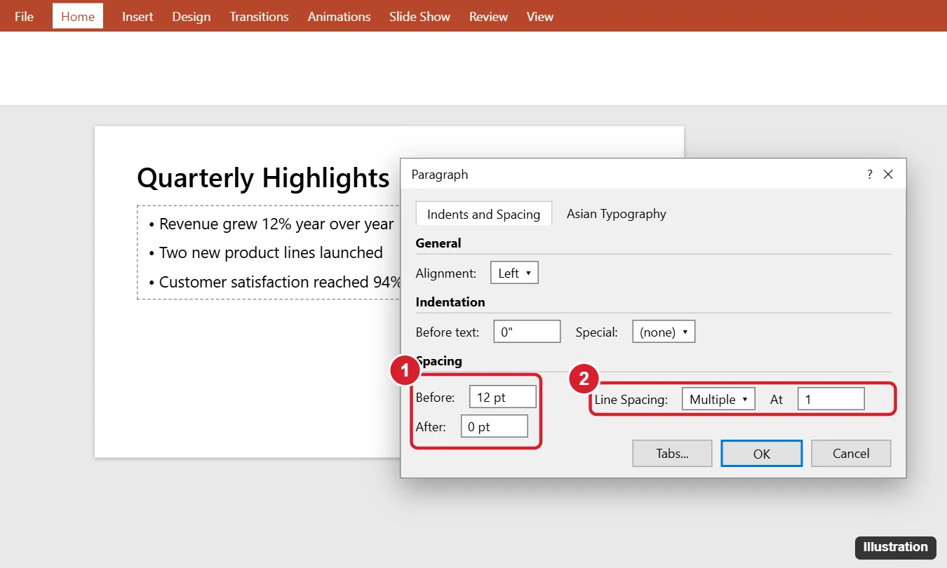Click the dialog help question mark
947x568 pixels.
point(870,175)
